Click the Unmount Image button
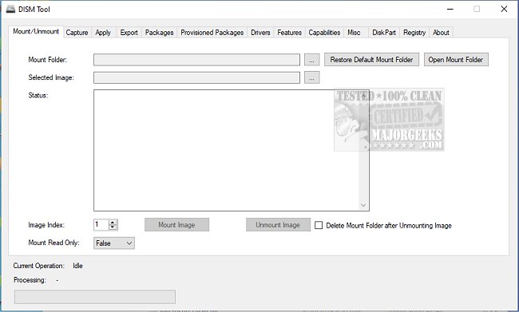Screen dimensions: 519x312 click(278, 225)
